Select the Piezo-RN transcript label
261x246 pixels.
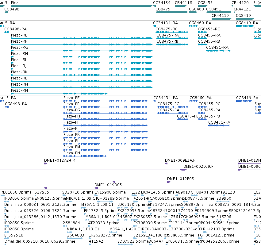click(19, 90)
